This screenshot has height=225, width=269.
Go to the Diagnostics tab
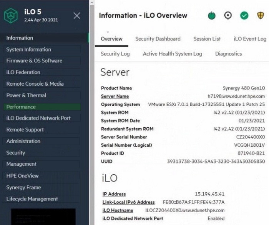(x=228, y=54)
